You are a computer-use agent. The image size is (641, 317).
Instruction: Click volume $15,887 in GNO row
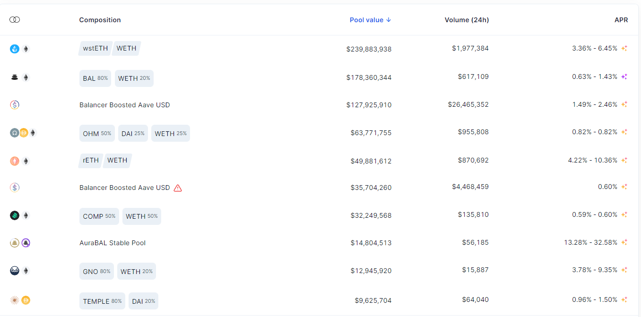point(476,270)
